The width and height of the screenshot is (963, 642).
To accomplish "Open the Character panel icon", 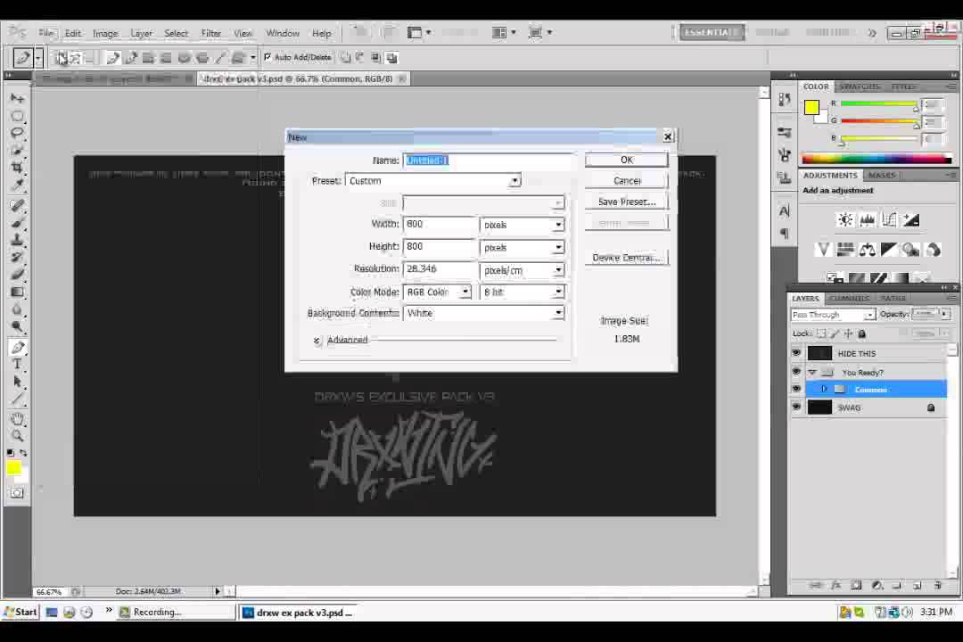I will (785, 211).
